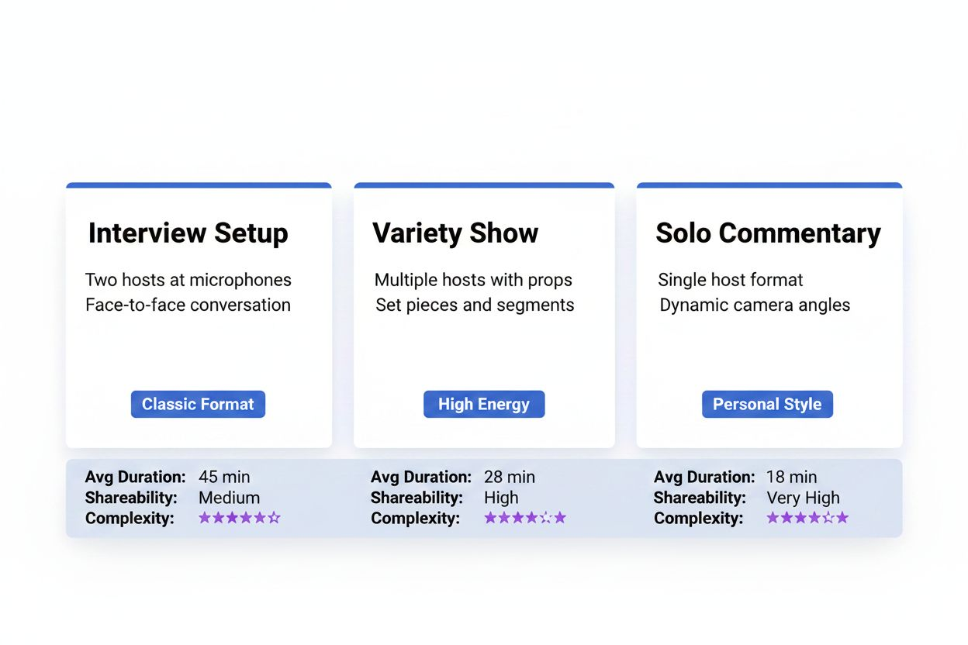Image resolution: width=968 pixels, height=645 pixels.
Task: Click the 18 min duration for Solo Commentary
Action: [791, 477]
